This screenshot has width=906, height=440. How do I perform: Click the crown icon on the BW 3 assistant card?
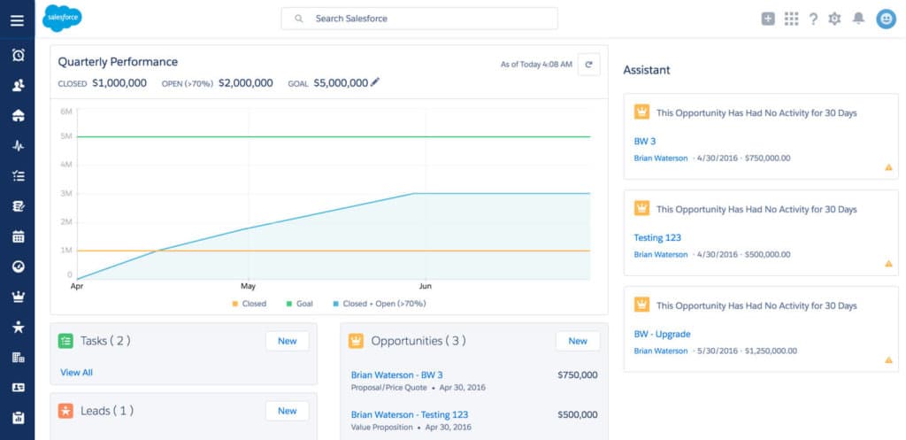coord(642,112)
